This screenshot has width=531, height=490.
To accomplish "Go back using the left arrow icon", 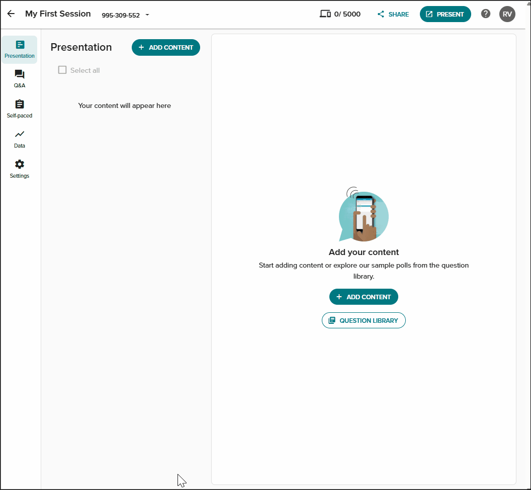I will click(11, 14).
